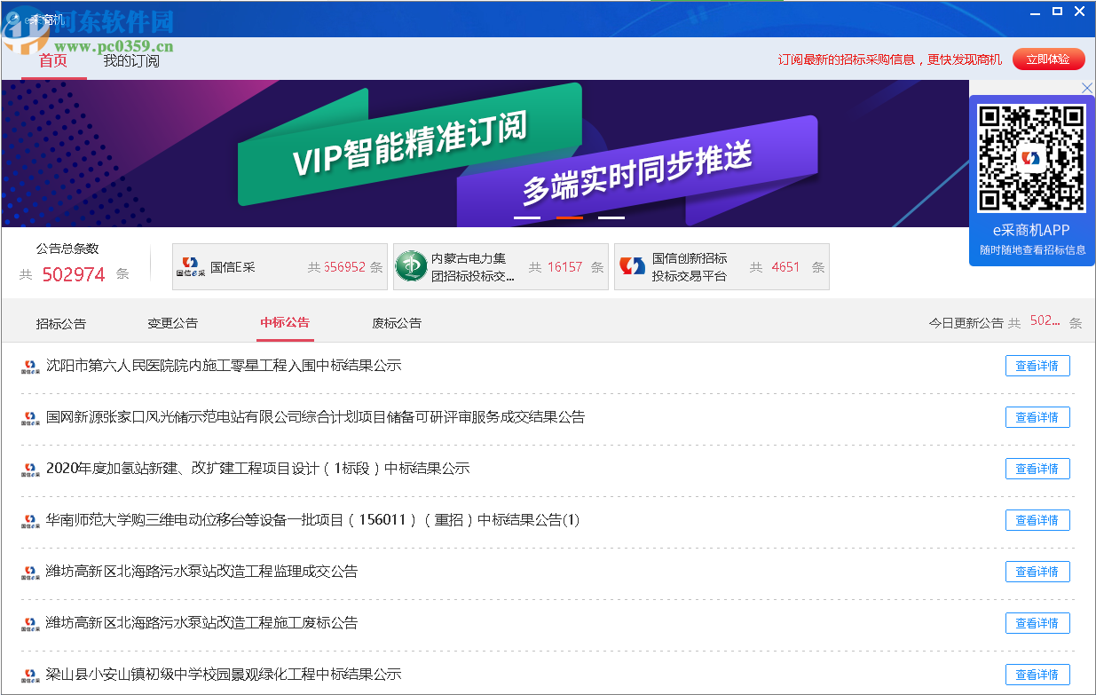Screen dimensions: 1096x695
Task: View details for 施工废标公告 row
Action: (x=1037, y=623)
